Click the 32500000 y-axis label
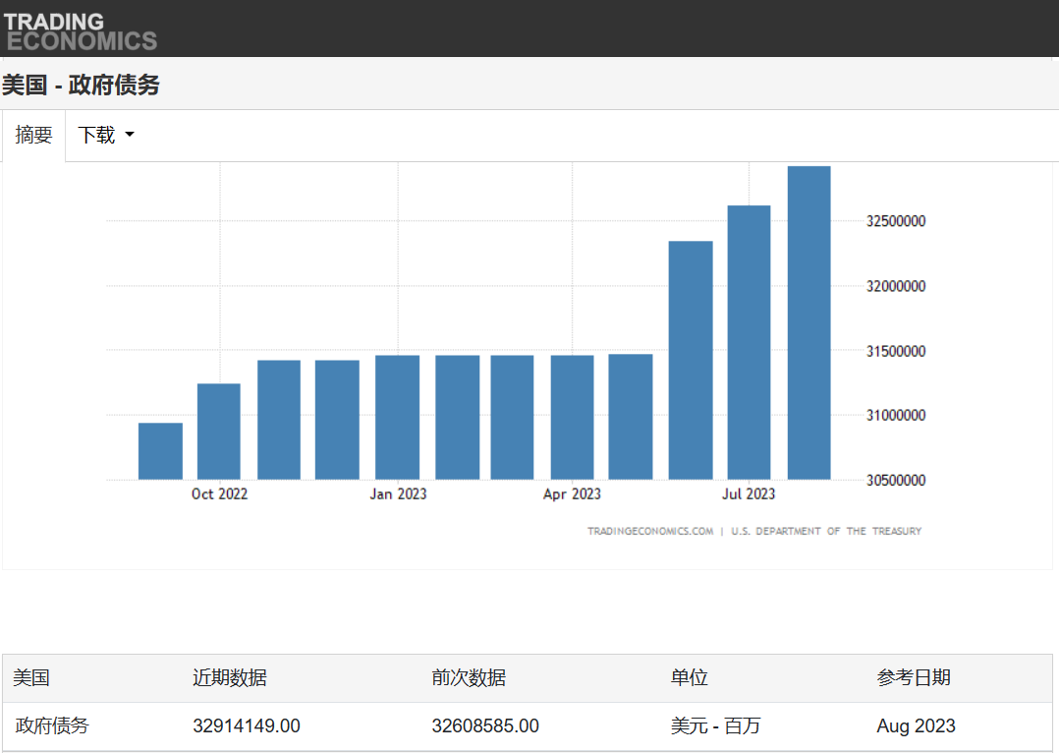Screen dimensions: 1059x753 tap(895, 222)
